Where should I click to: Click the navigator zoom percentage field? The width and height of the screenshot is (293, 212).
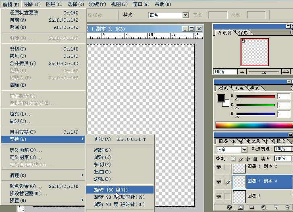pos(225,72)
